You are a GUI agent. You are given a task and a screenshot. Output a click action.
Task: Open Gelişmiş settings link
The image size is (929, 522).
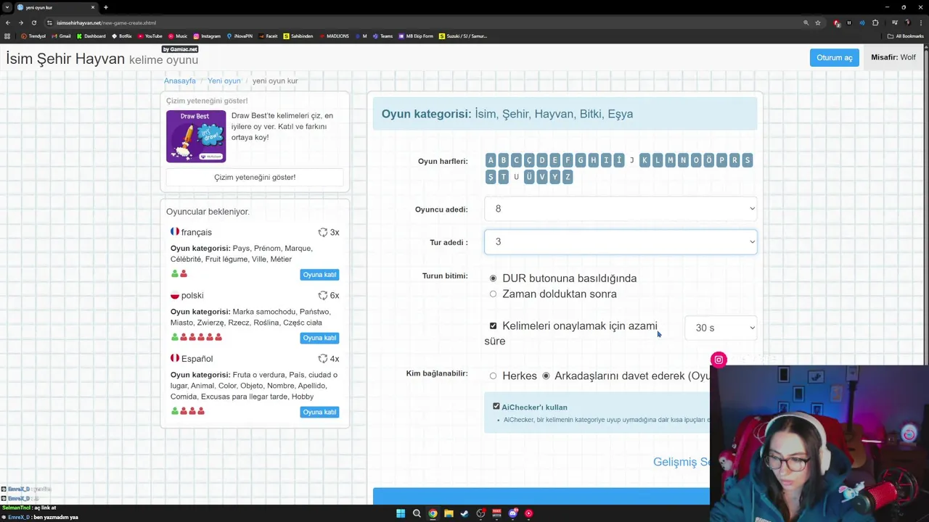[x=681, y=462]
